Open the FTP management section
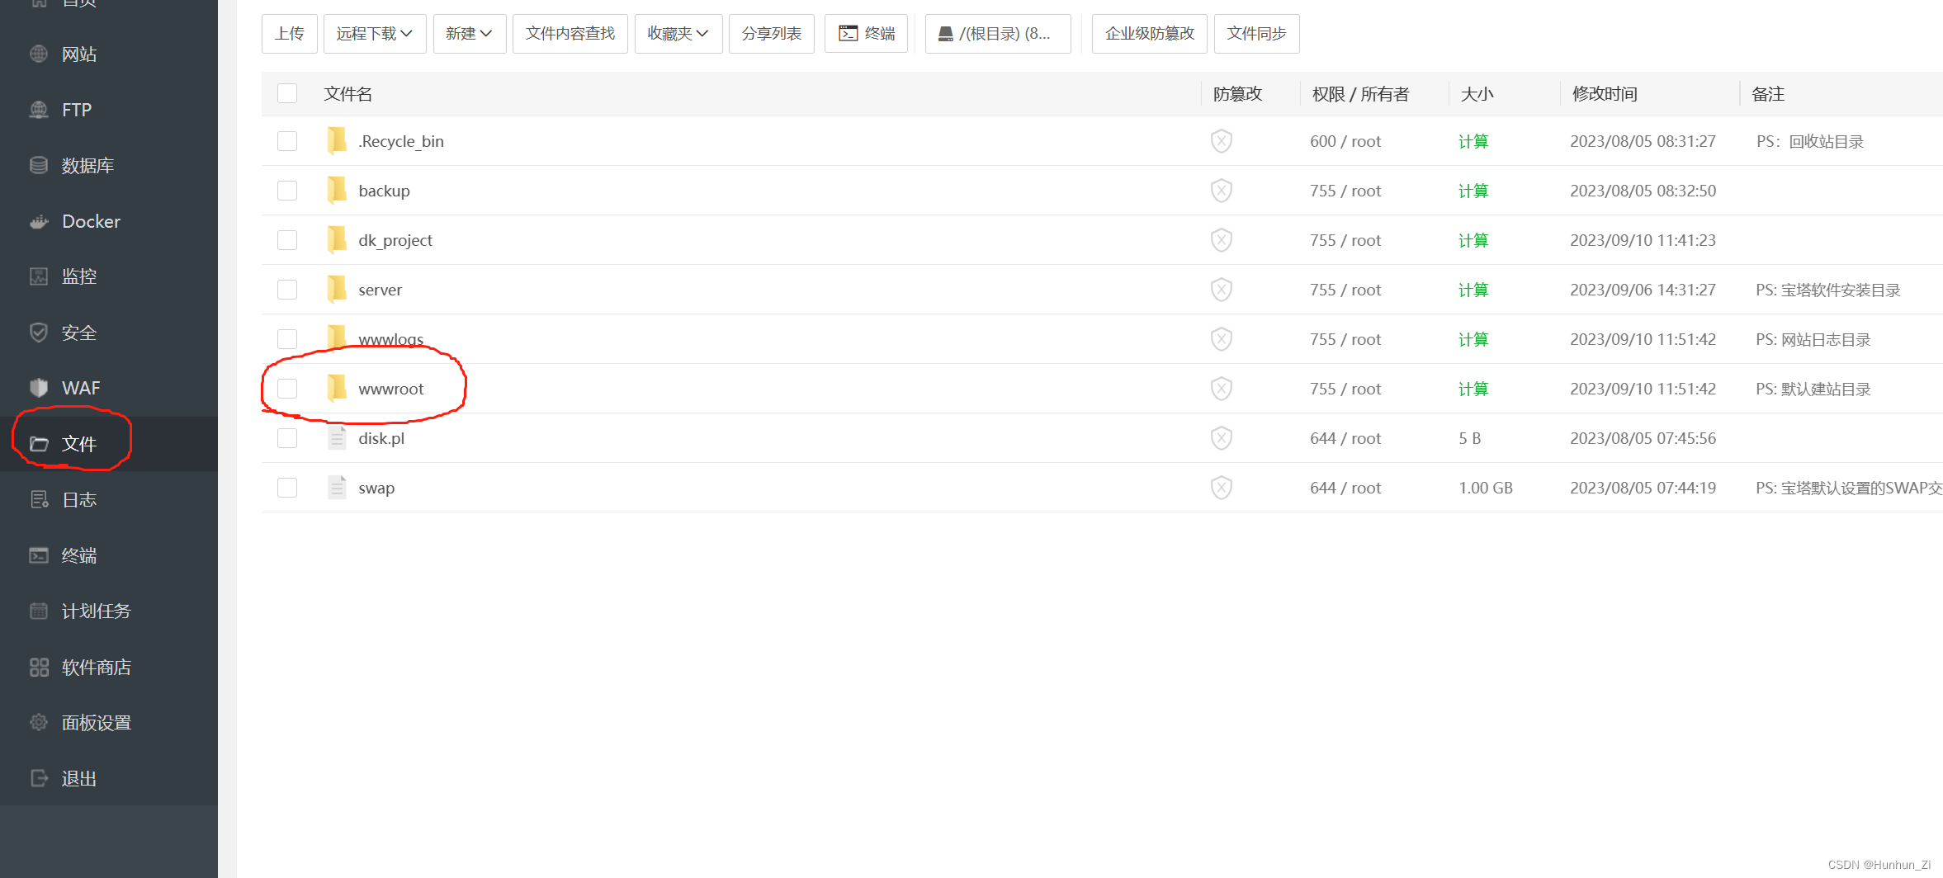 tap(76, 109)
